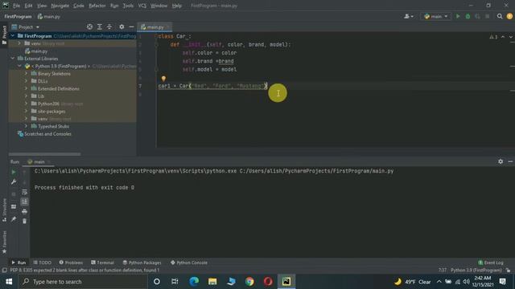Open the user account icon dropdown

(x=409, y=16)
